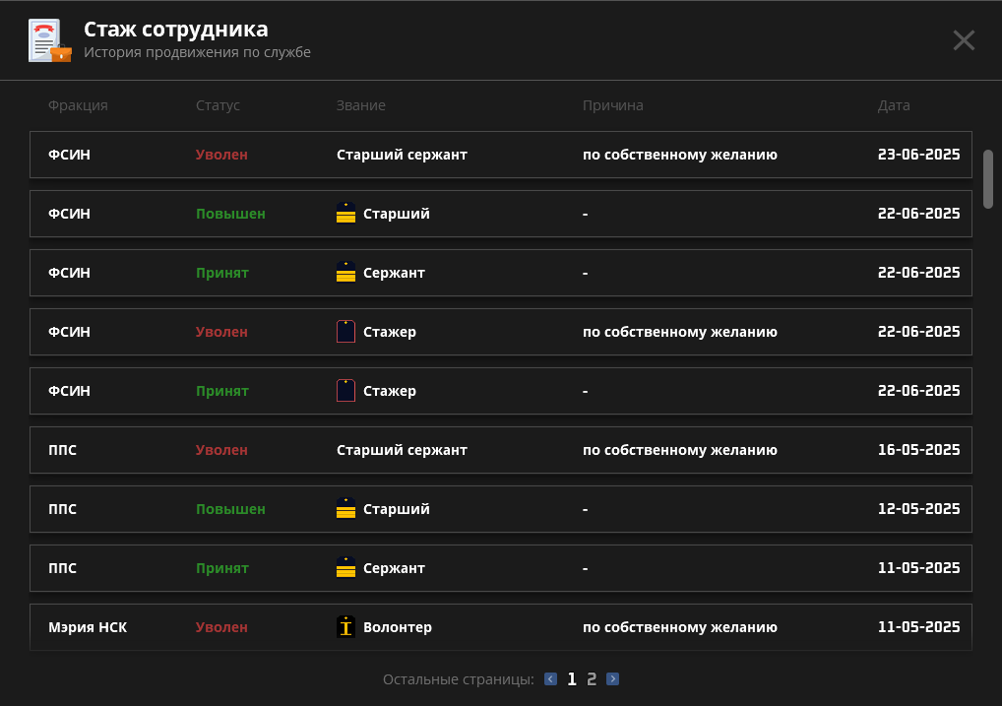The image size is (1002, 706).
Task: Click the Дата column header
Action: (894, 105)
